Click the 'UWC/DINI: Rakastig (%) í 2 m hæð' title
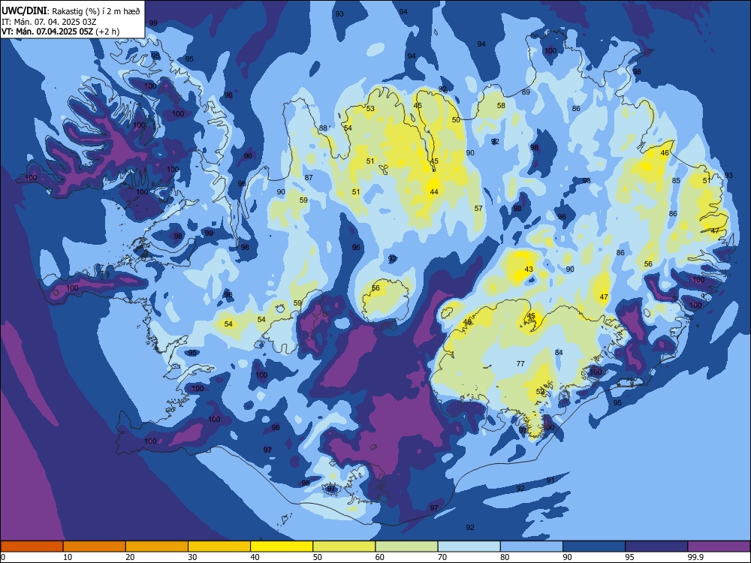 tap(71, 11)
